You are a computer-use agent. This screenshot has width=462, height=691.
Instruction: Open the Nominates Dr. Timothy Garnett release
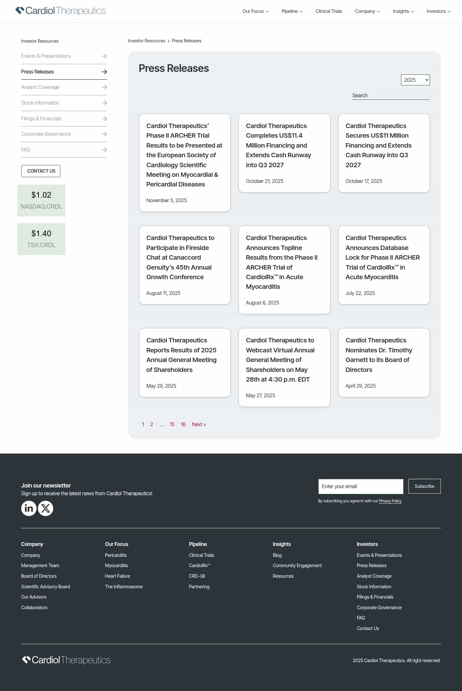pos(384,363)
